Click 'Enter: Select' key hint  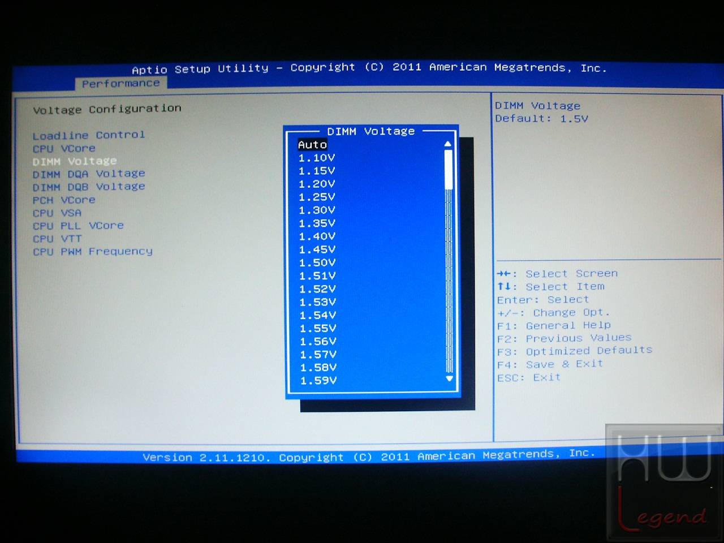tap(543, 300)
